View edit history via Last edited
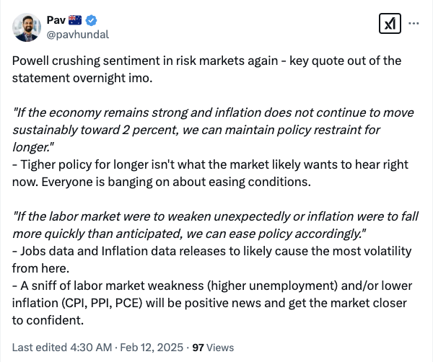 tap(38, 347)
